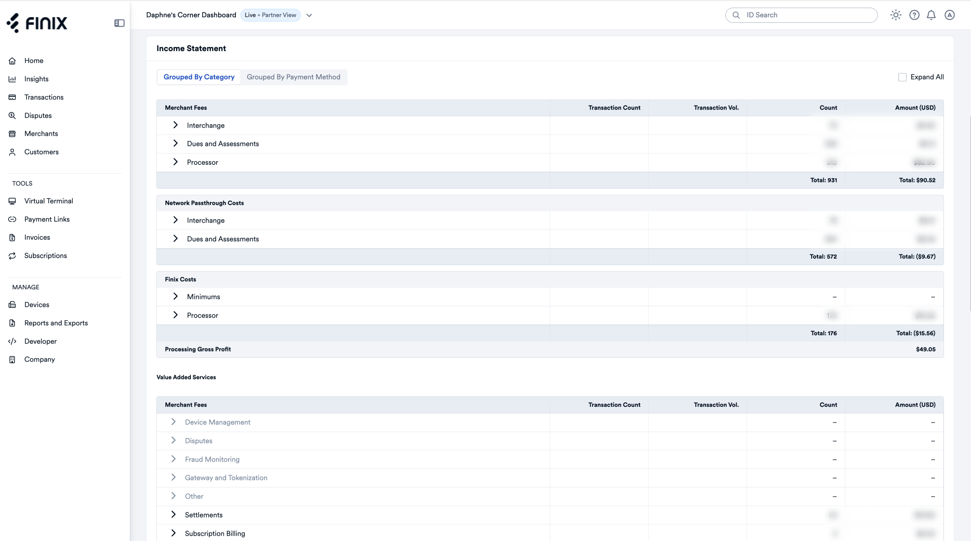971x541 pixels.
Task: Open Developer settings link
Action: tap(40, 341)
